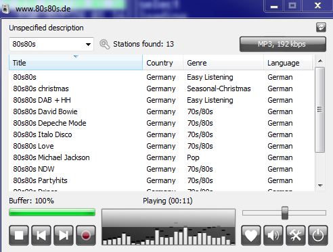Image resolution: width=333 pixels, height=252 pixels.
Task: Click the power button icon
Action: pos(318,235)
